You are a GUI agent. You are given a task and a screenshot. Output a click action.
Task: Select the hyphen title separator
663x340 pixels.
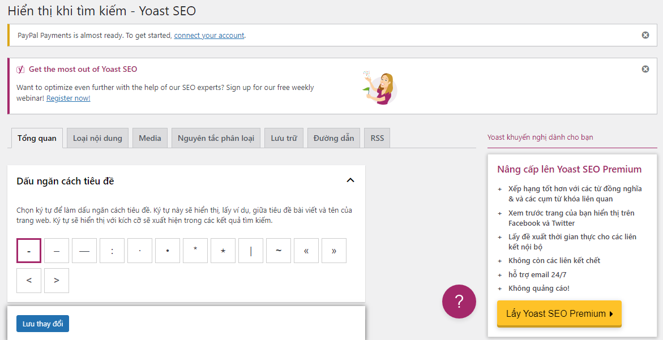point(29,251)
